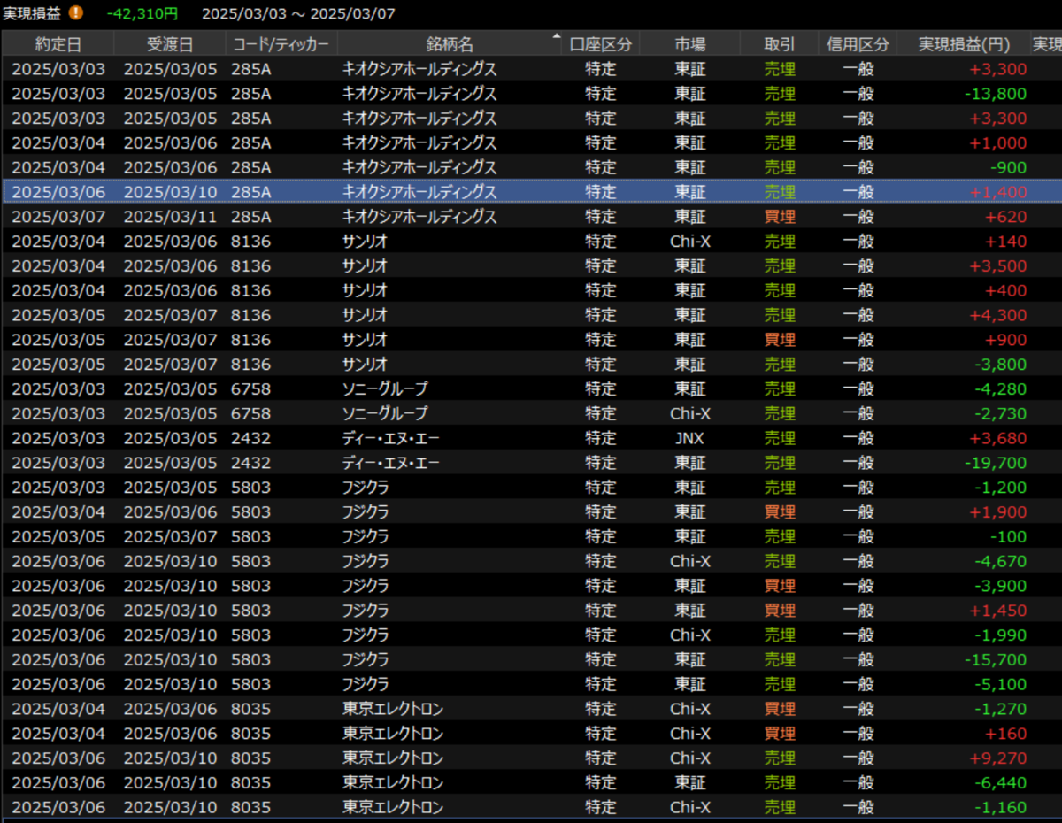
Task: Click the sort arrow in 銘柄名 header
Action: click(x=557, y=37)
